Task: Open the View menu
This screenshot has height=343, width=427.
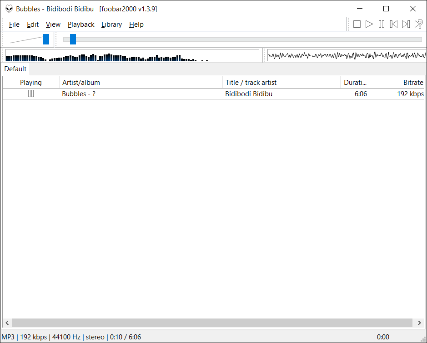Action: [53, 24]
